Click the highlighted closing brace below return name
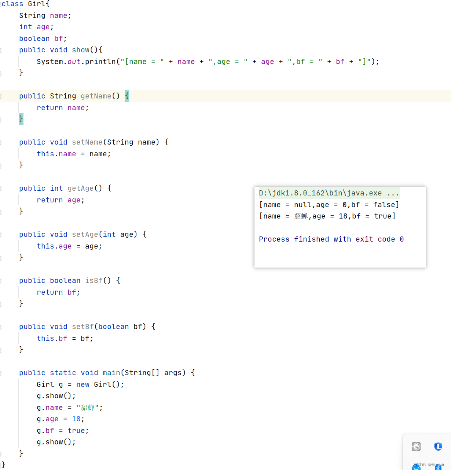Image resolution: width=451 pixels, height=470 pixels. point(21,119)
